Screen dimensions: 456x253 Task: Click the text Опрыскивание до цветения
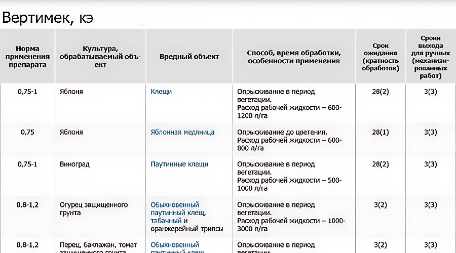point(282,132)
